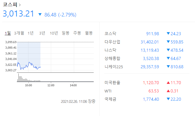Open the 월봉 monthly candle tab
This screenshot has height=116, width=196.
coord(89,33)
